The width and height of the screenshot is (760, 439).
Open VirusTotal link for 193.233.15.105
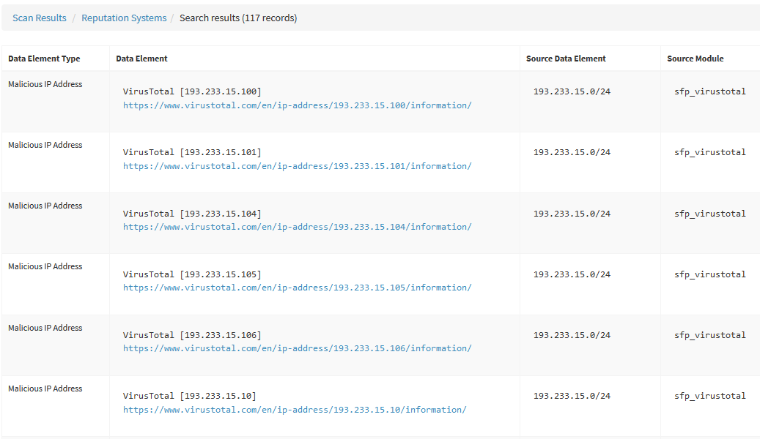pyautogui.click(x=297, y=288)
